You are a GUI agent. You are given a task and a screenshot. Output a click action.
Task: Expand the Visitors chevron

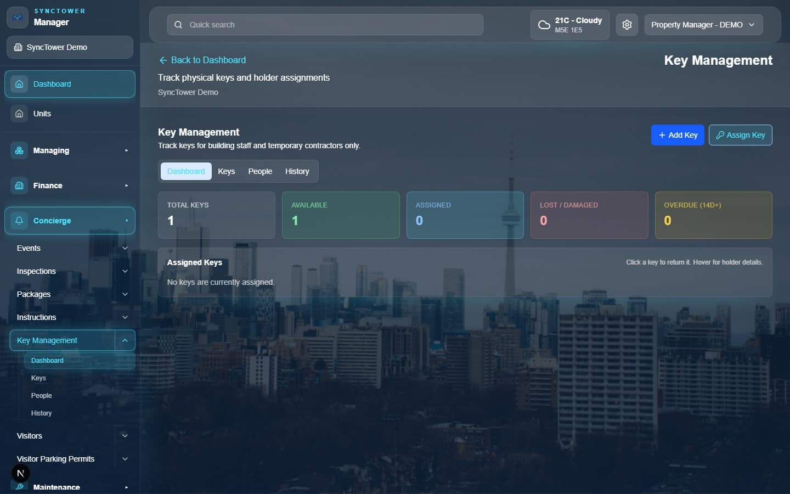(125, 436)
